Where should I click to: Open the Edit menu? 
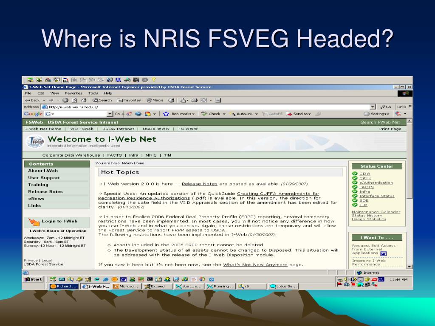[41, 93]
